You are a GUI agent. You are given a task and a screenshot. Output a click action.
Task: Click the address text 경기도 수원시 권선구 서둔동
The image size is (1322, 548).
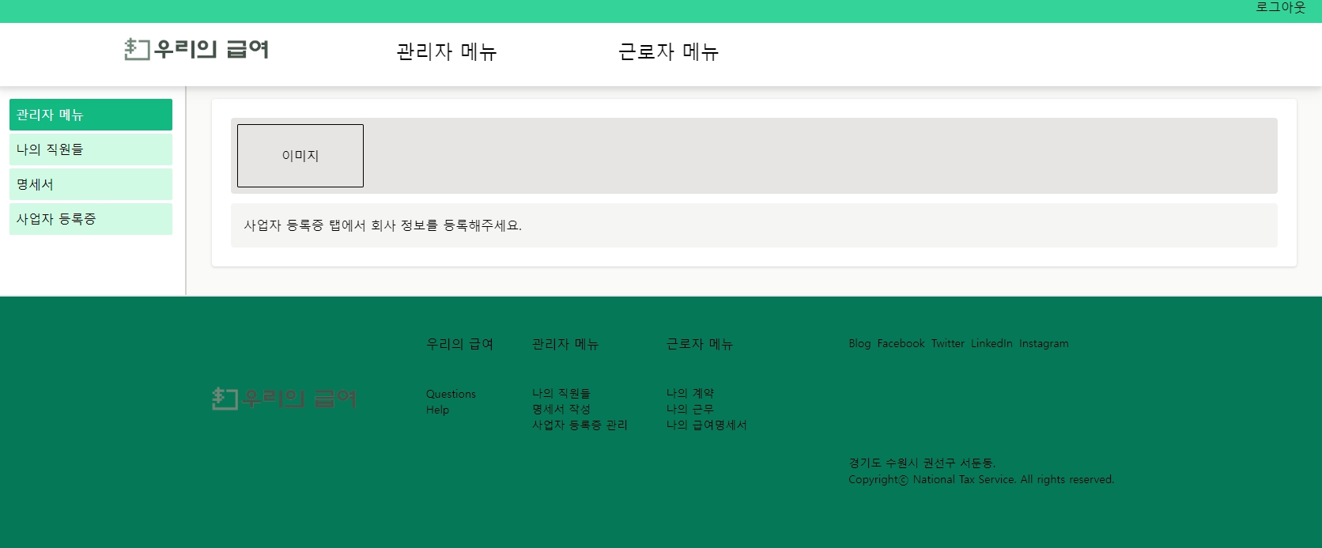pyautogui.click(x=922, y=463)
